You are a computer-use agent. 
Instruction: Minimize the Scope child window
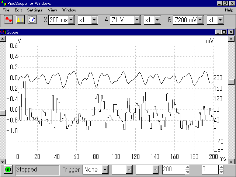point(218,32)
